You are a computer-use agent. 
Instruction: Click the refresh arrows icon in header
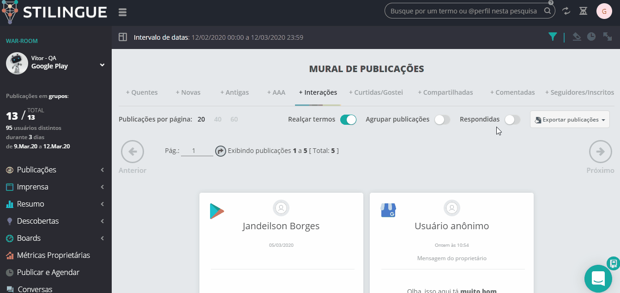(x=566, y=11)
